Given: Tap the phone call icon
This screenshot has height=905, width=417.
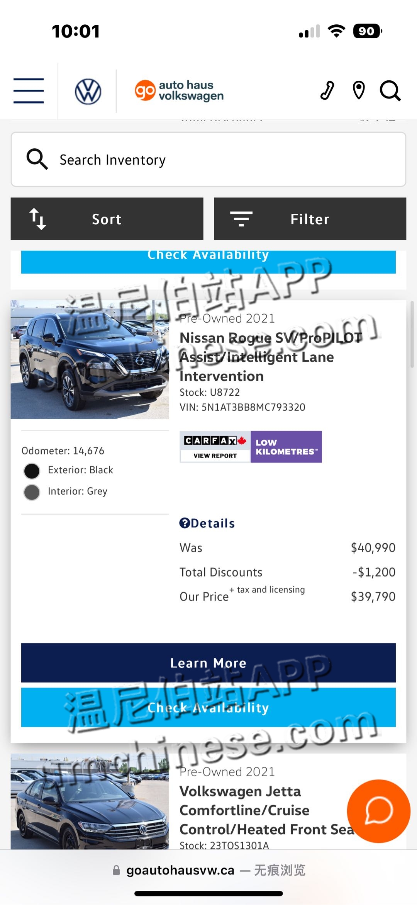Looking at the screenshot, I should coord(327,91).
